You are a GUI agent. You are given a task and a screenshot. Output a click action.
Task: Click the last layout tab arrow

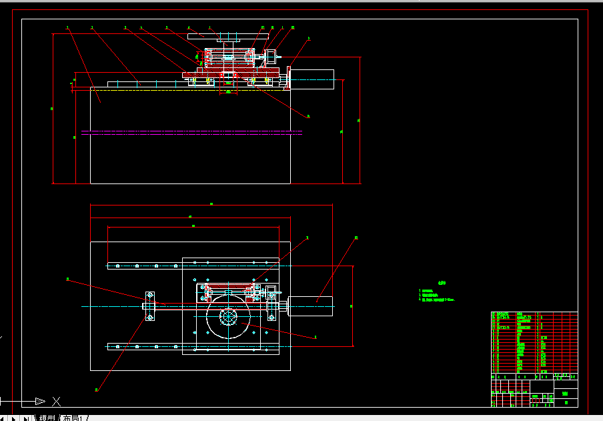coord(26,418)
